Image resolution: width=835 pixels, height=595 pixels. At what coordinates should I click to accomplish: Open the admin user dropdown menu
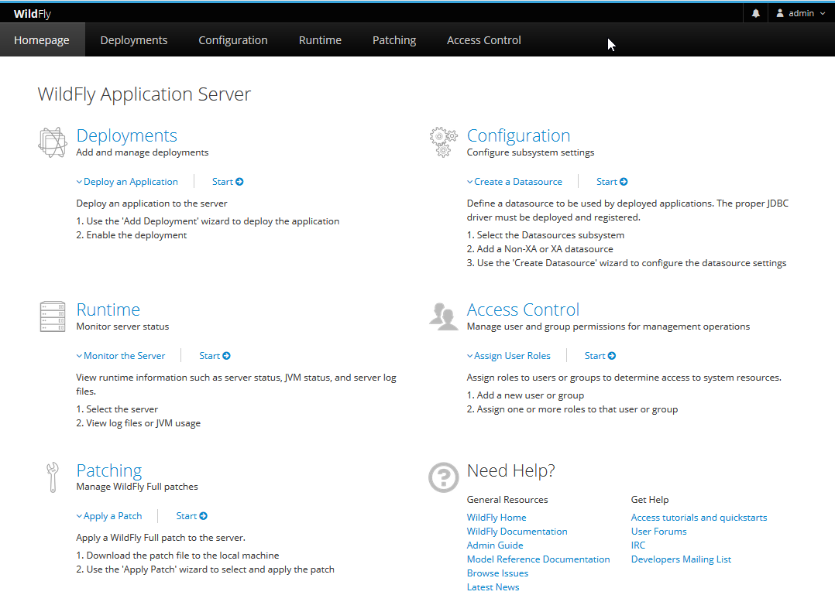(801, 13)
